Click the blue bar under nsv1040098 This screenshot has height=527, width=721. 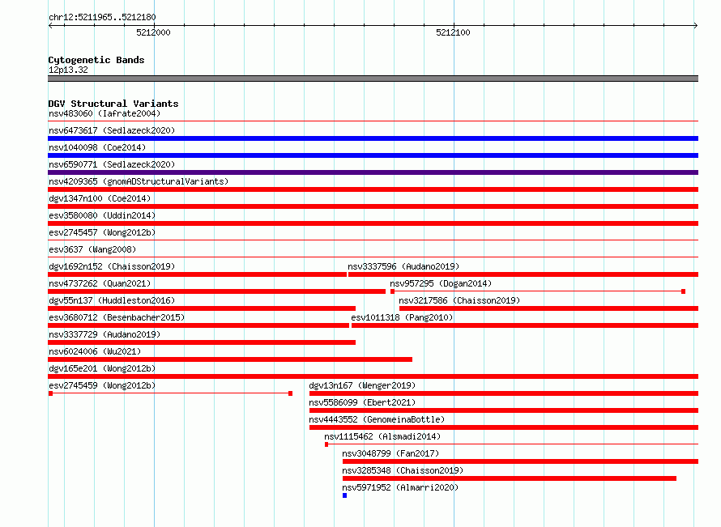(x=373, y=155)
